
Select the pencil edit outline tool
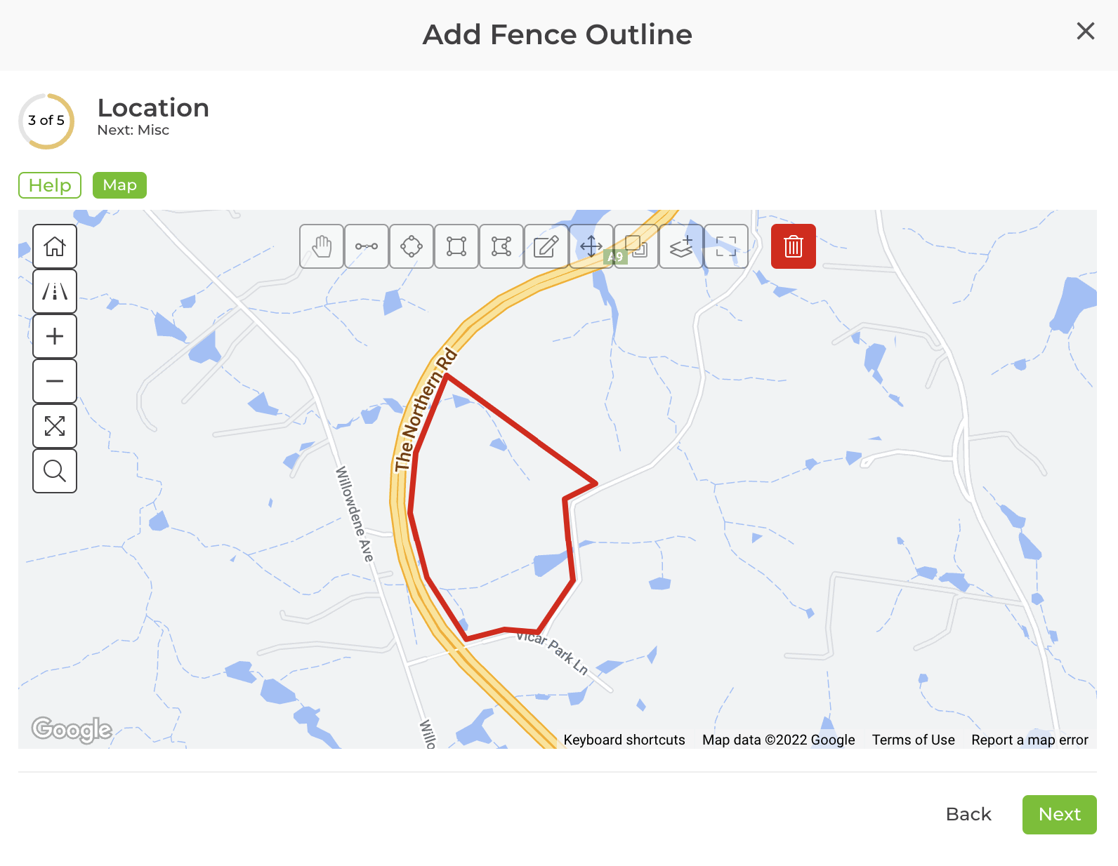coord(546,246)
